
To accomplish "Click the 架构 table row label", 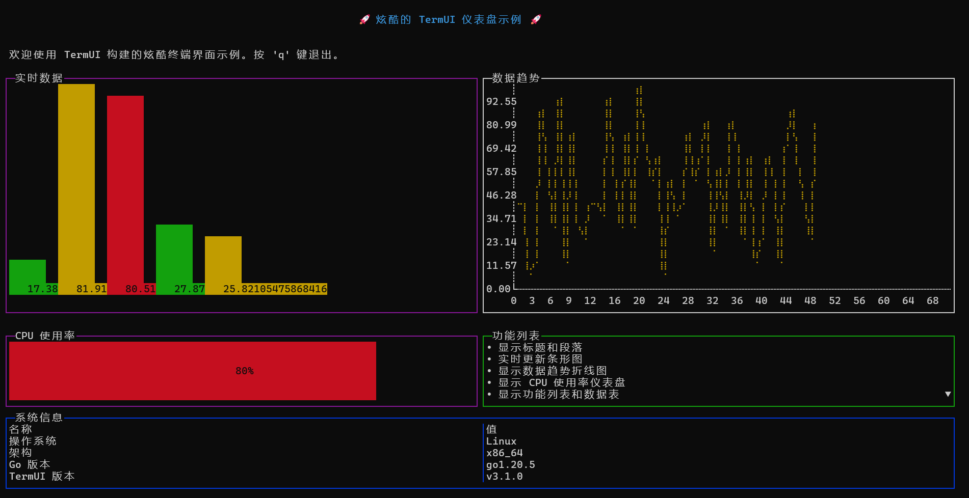I will point(20,453).
